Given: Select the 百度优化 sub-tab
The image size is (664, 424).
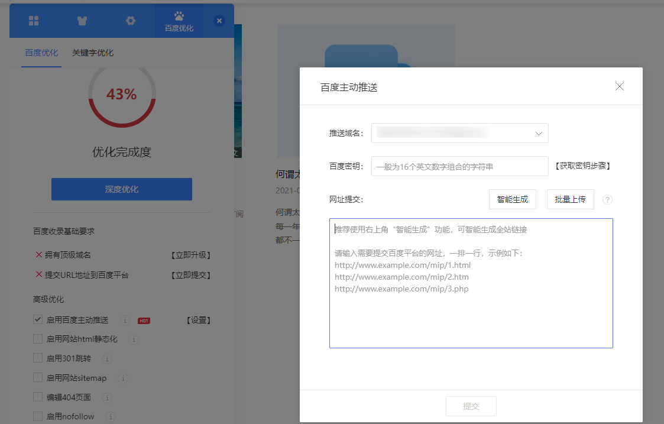Looking at the screenshot, I should click(x=41, y=53).
